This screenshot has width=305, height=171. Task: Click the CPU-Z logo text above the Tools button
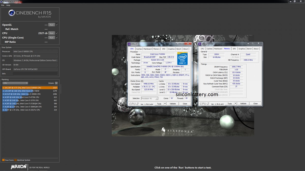point(134,103)
